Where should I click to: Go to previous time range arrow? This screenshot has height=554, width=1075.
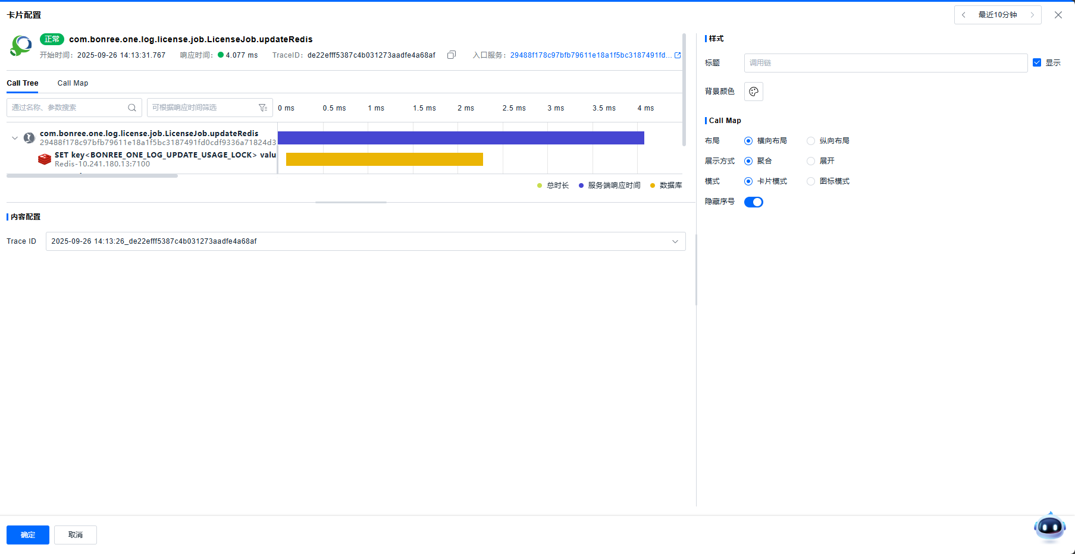(x=964, y=15)
